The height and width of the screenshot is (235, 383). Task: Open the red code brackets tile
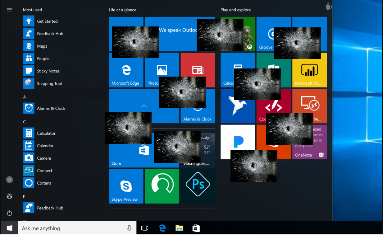(274, 106)
